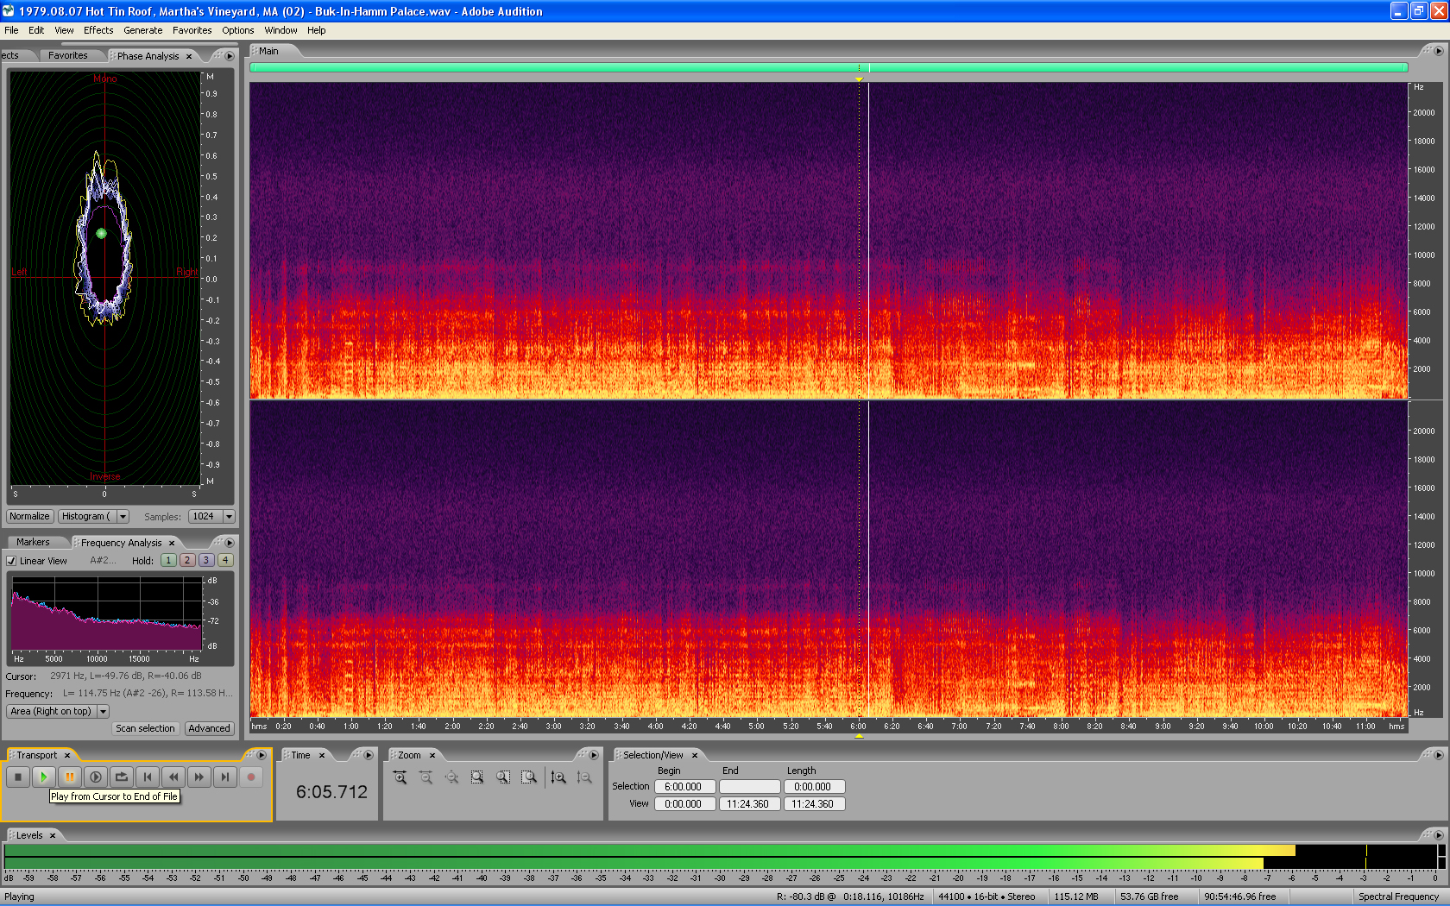This screenshot has height=906, width=1450.
Task: Toggle the Linear View checkbox
Action: click(12, 561)
